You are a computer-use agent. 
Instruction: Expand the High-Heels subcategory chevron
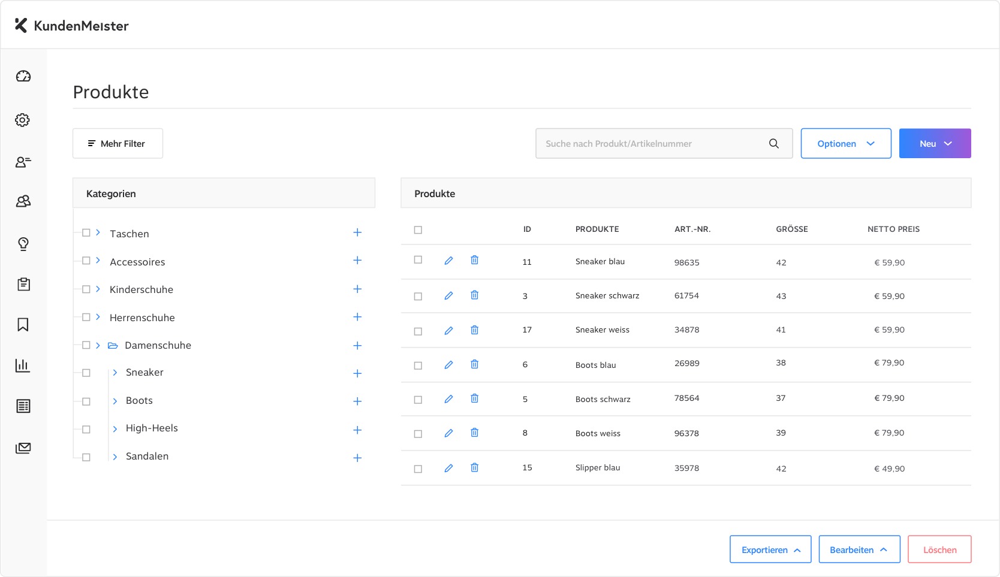pos(115,429)
